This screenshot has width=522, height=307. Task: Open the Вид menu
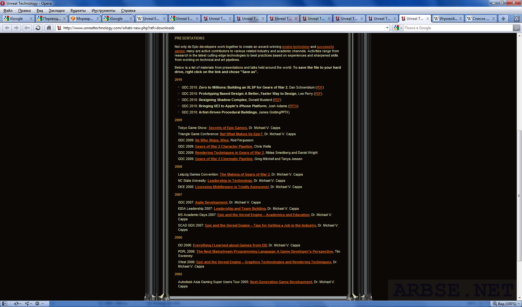[x=40, y=11]
